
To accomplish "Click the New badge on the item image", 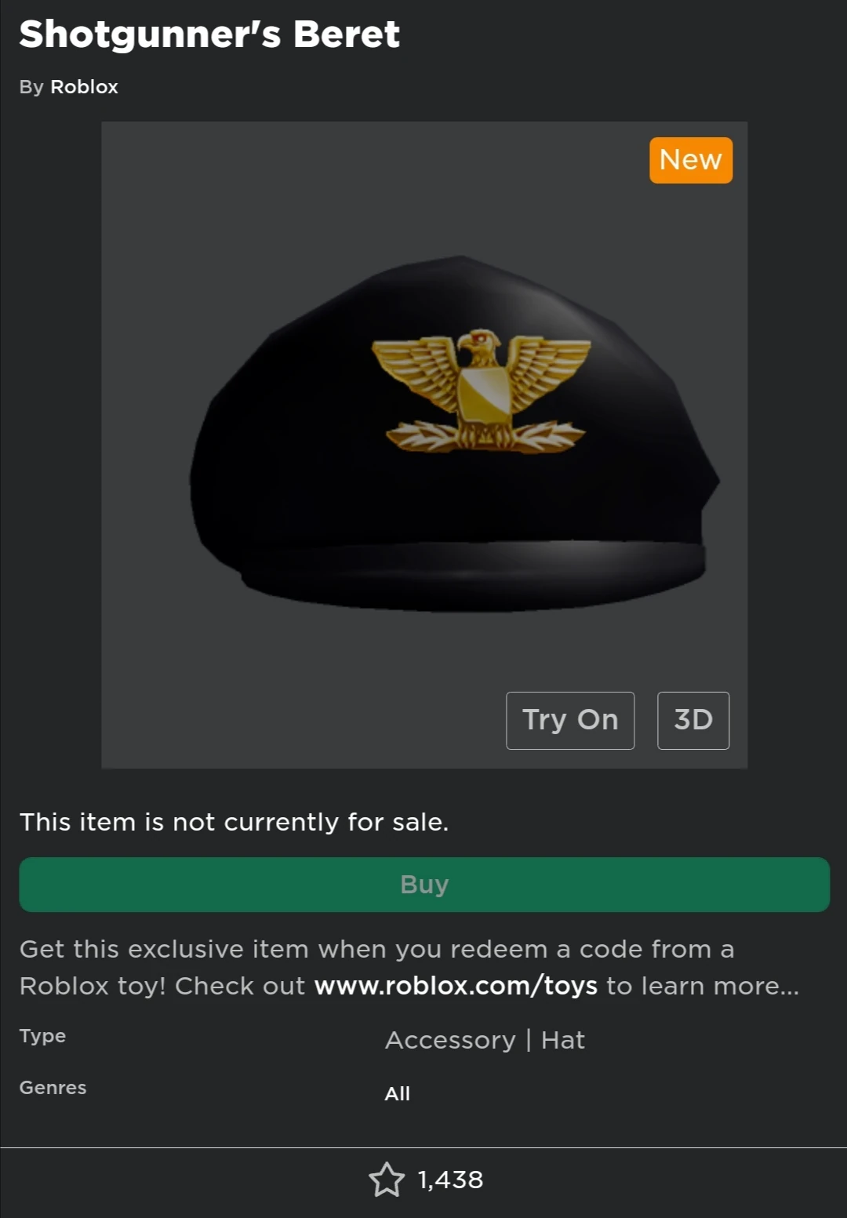I will click(690, 160).
